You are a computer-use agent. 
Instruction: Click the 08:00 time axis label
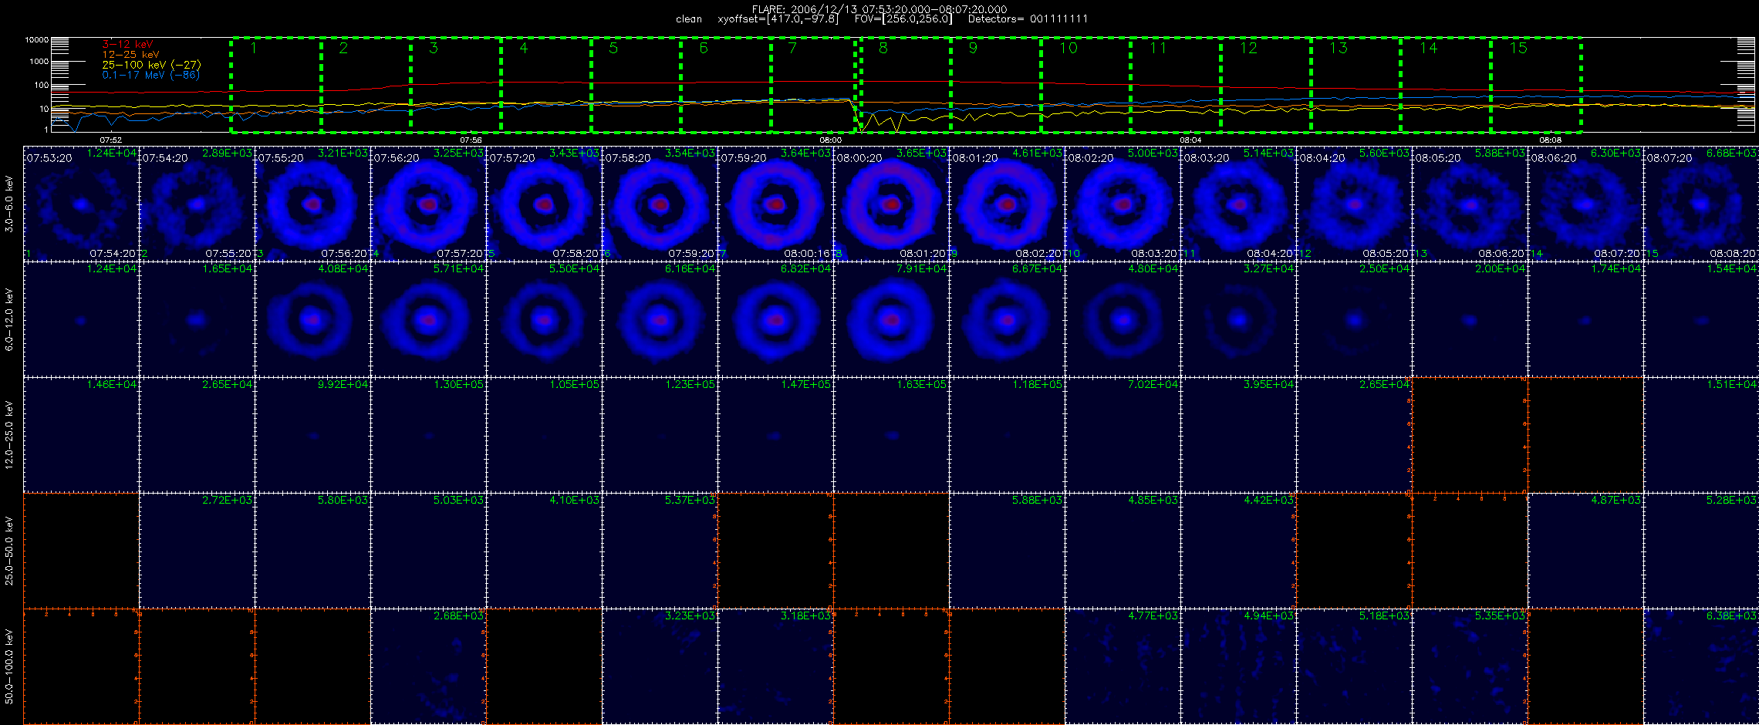[831, 140]
